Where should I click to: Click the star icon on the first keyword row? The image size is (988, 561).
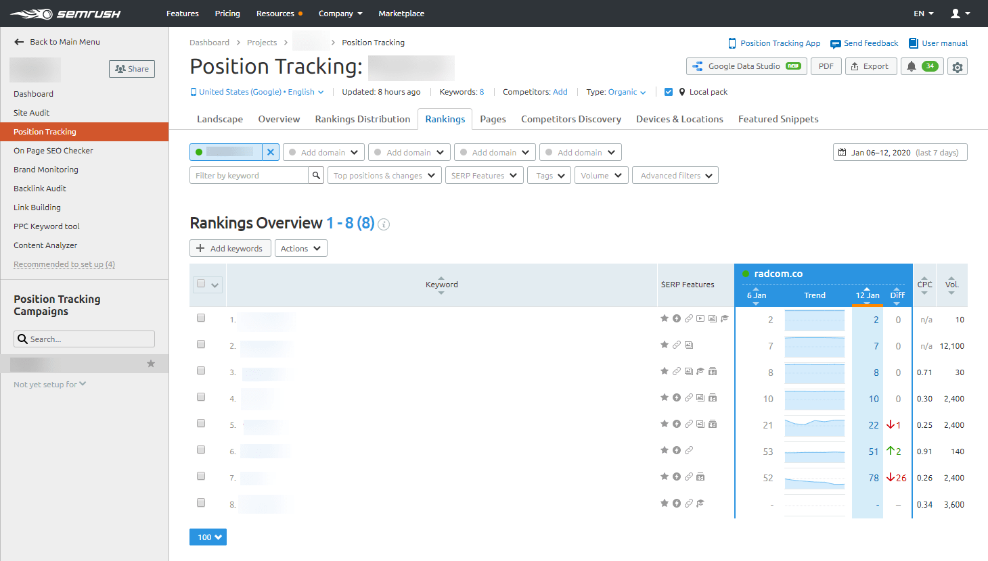click(x=664, y=318)
